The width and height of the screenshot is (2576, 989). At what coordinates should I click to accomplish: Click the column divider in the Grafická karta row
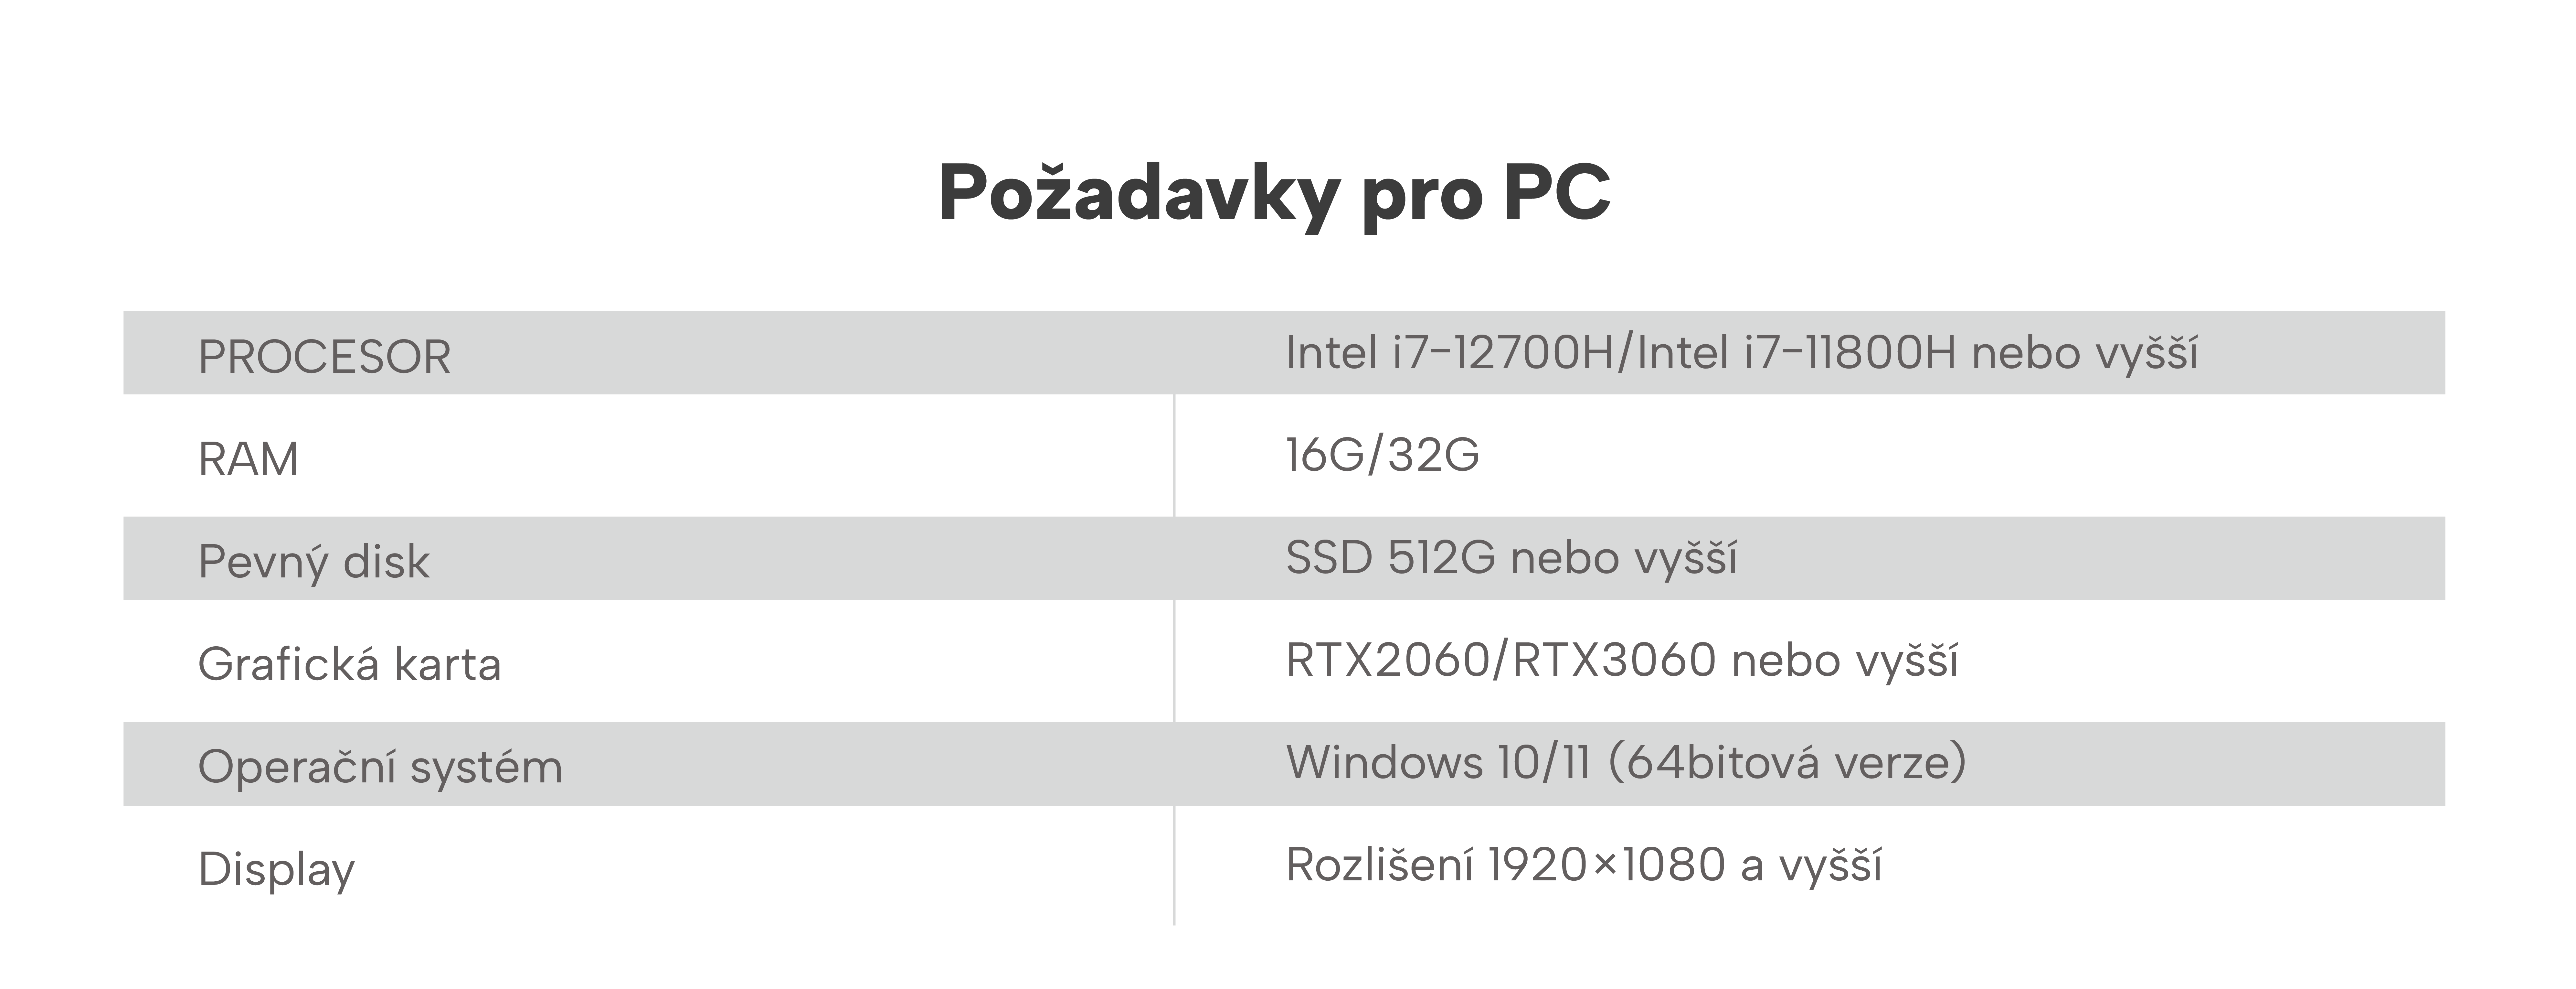tap(1174, 661)
